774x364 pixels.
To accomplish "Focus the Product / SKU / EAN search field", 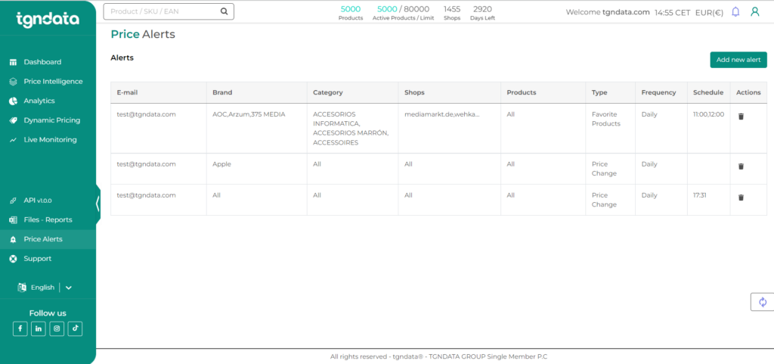I will click(x=169, y=11).
